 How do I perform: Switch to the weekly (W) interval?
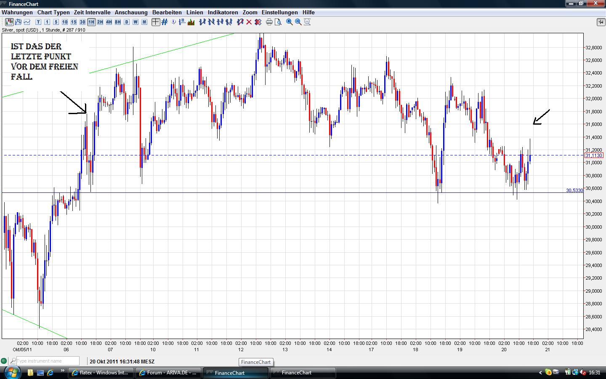click(136, 22)
